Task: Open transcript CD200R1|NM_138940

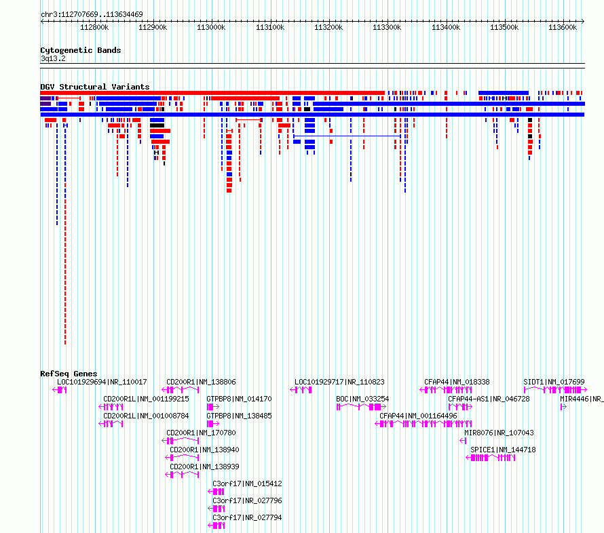Action: point(204,450)
